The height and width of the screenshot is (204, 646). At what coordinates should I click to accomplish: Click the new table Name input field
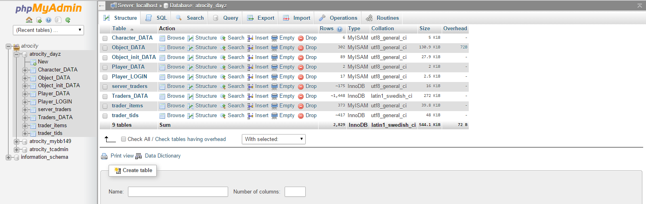point(178,191)
